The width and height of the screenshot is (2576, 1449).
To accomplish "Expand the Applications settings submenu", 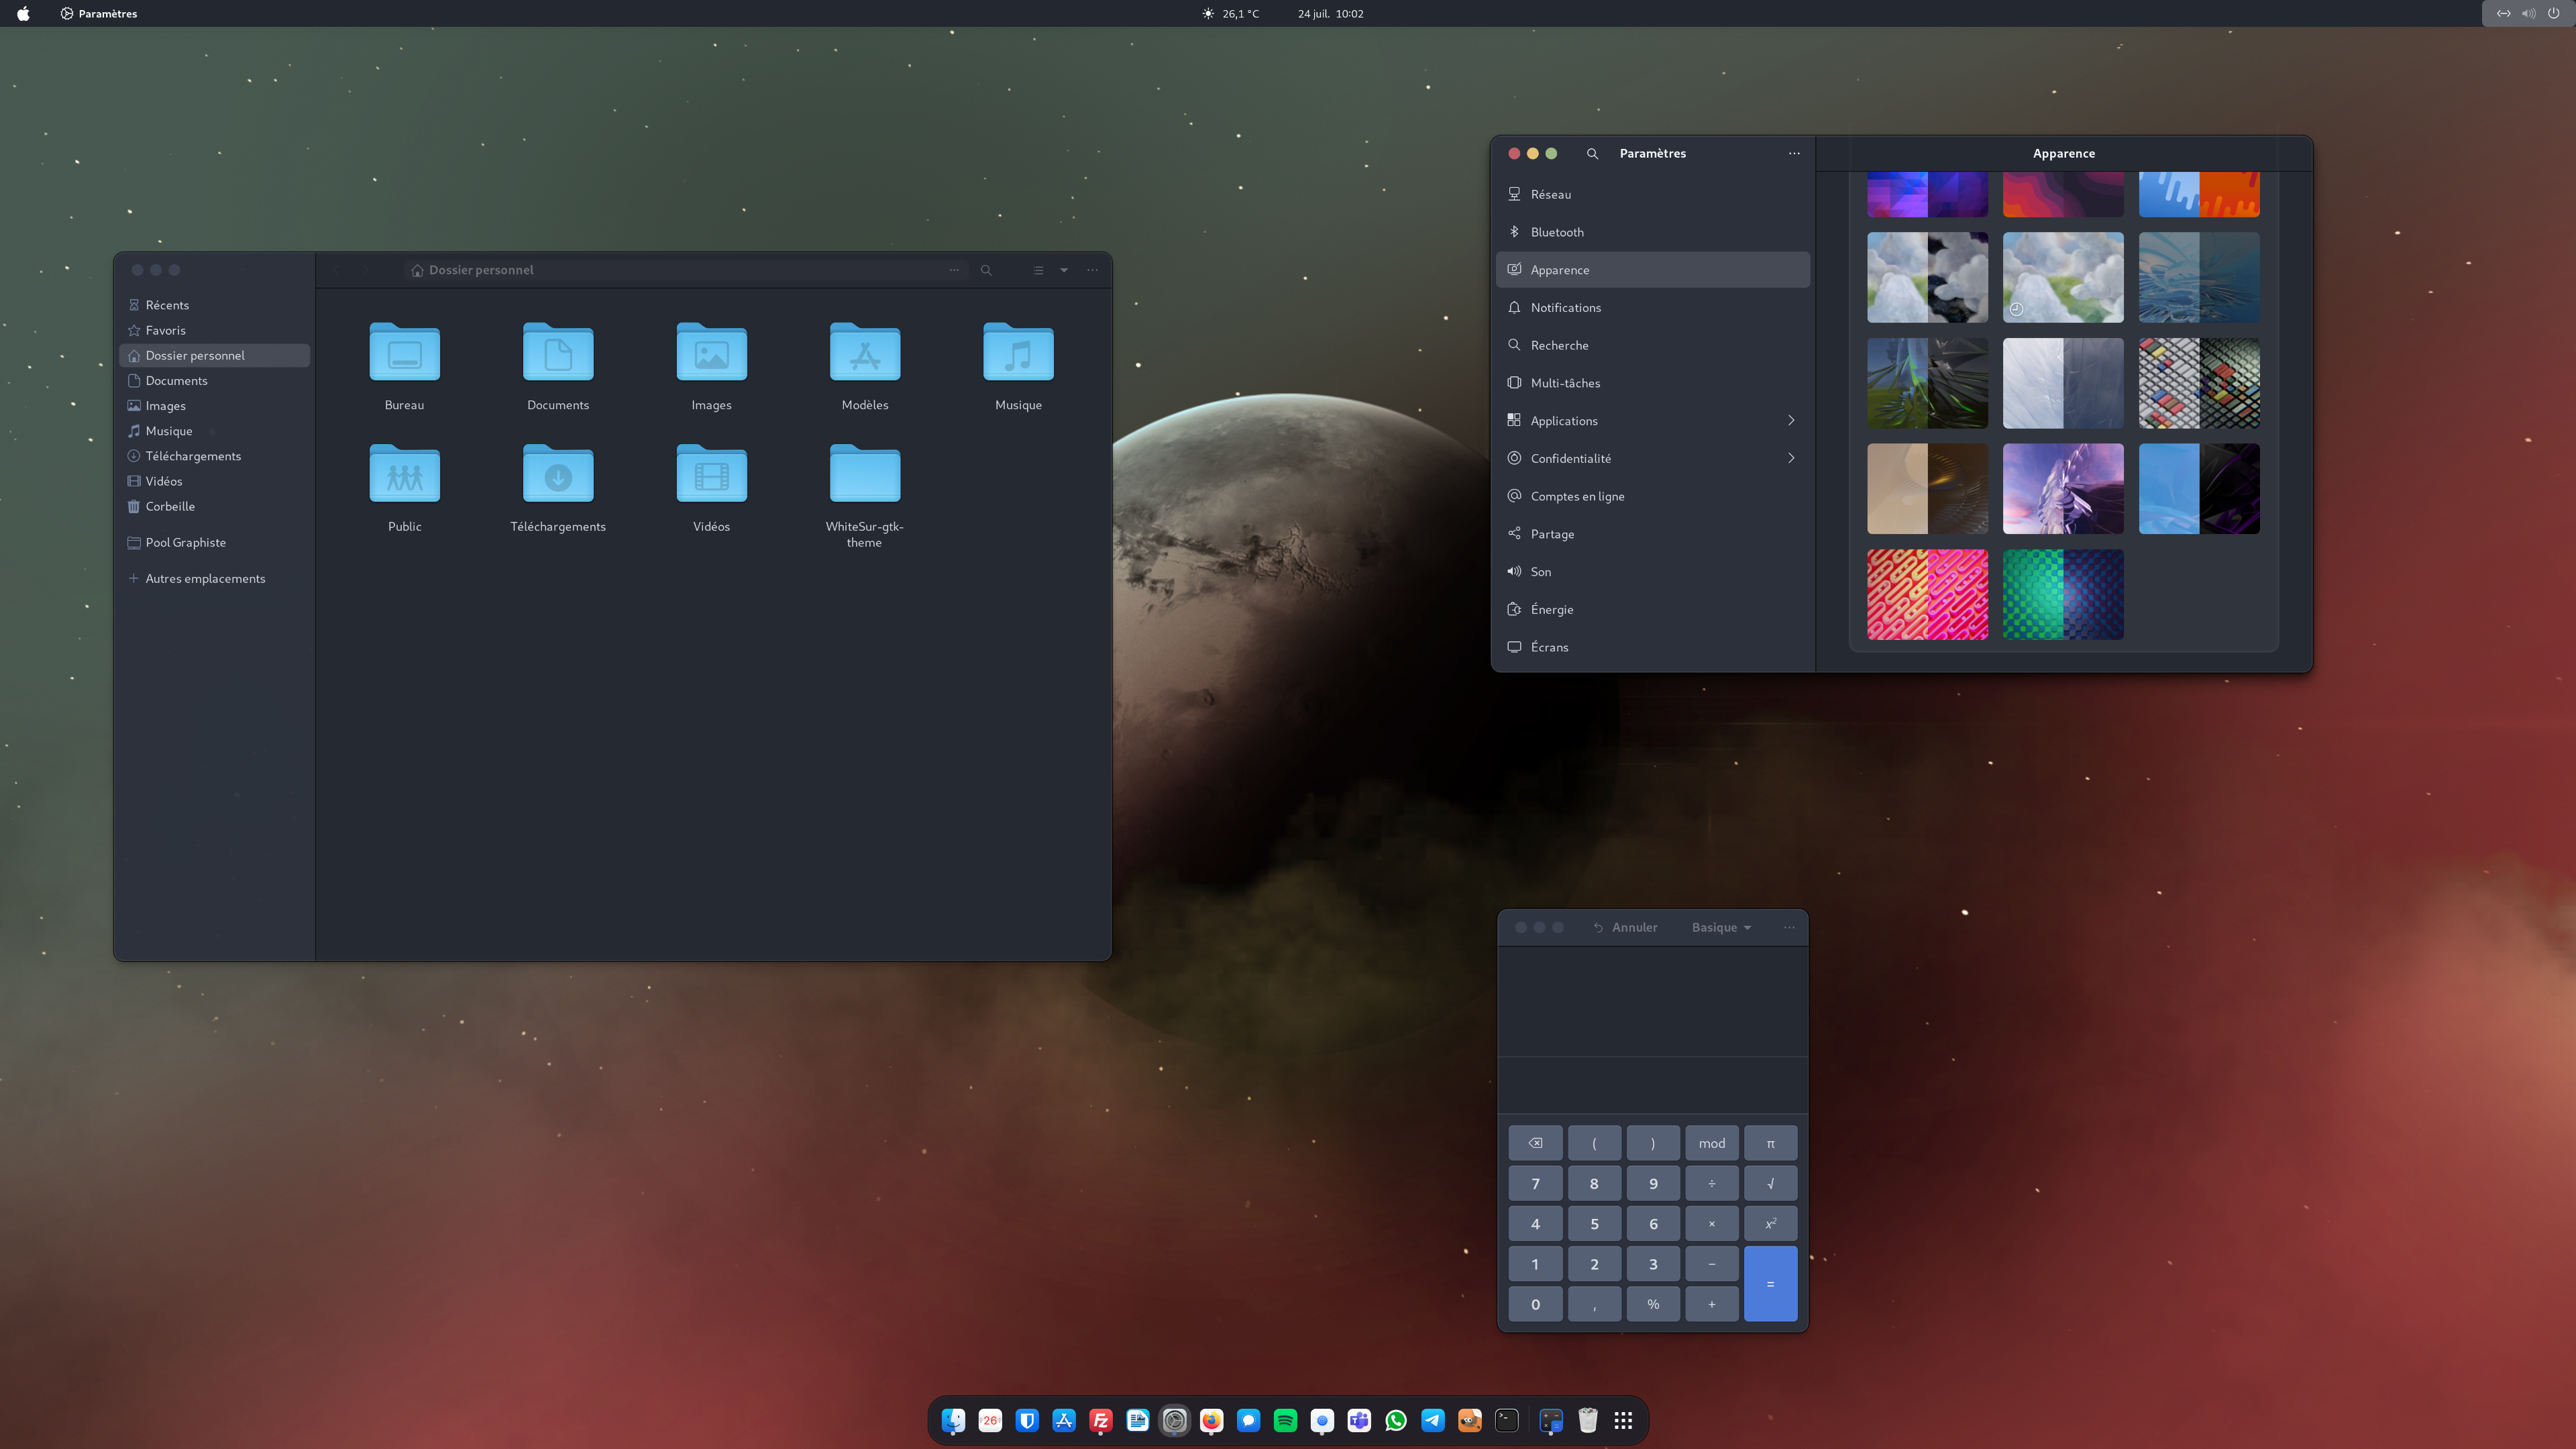I will click(1791, 420).
